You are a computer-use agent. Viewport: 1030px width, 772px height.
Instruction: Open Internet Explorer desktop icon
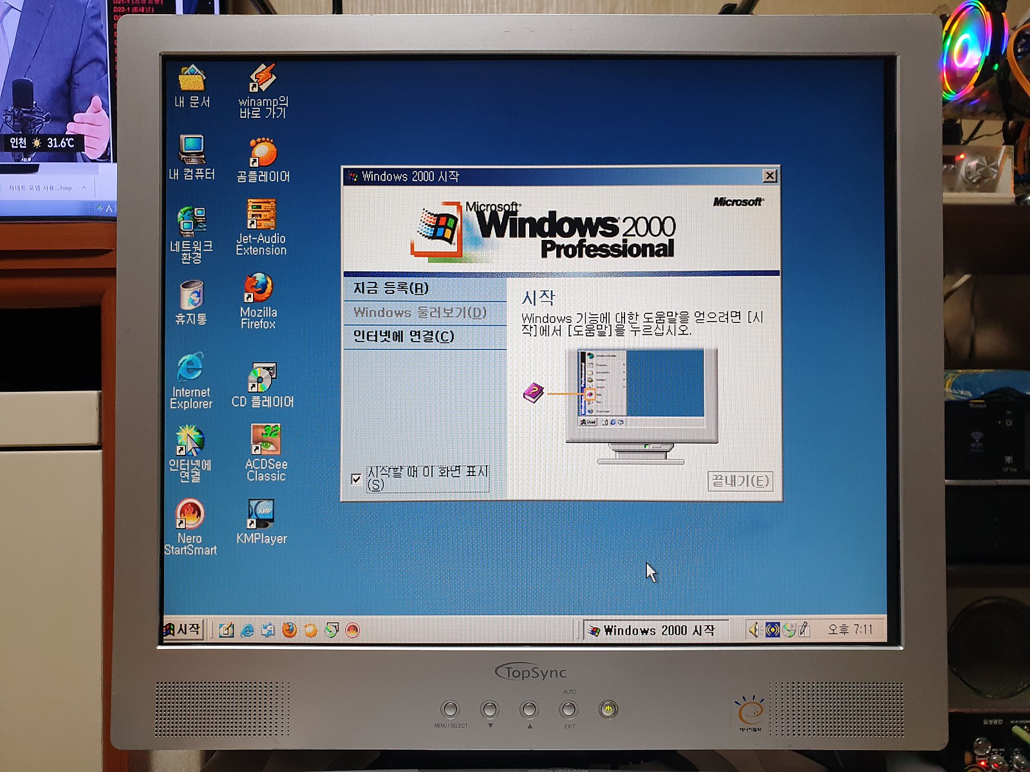[x=191, y=380]
